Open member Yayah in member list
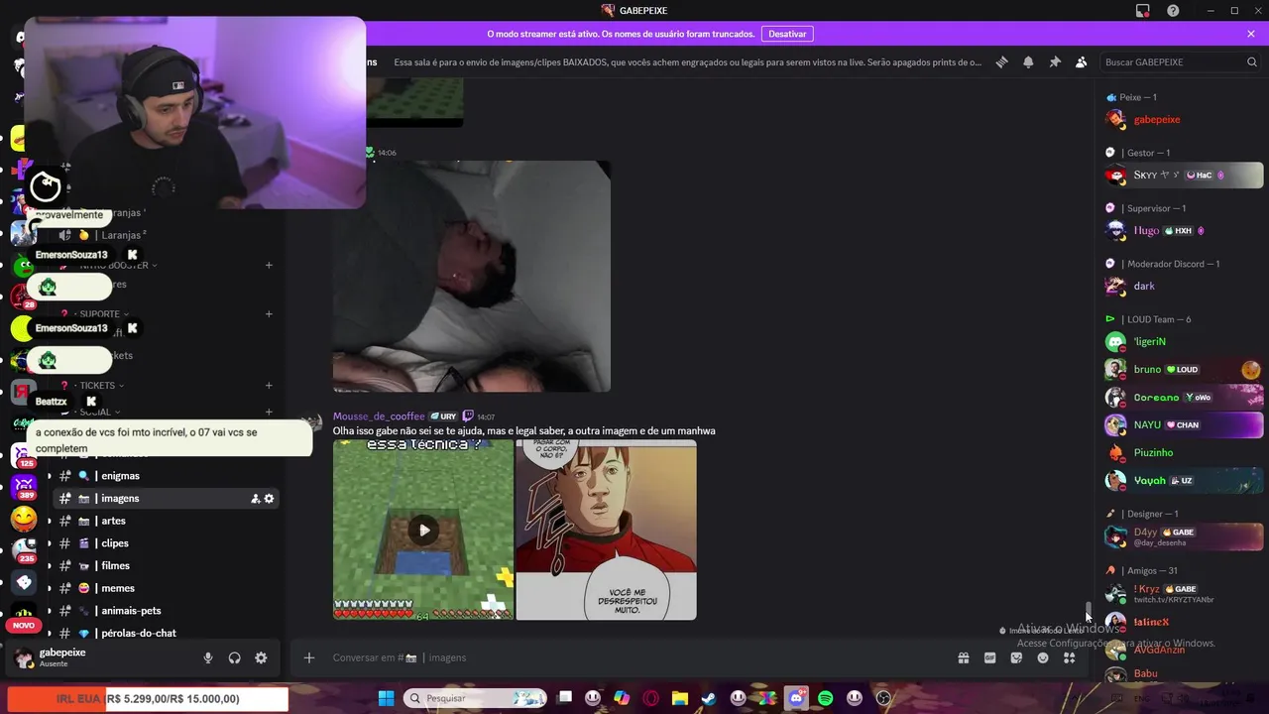Viewport: 1269px width, 714px height. tap(1184, 480)
